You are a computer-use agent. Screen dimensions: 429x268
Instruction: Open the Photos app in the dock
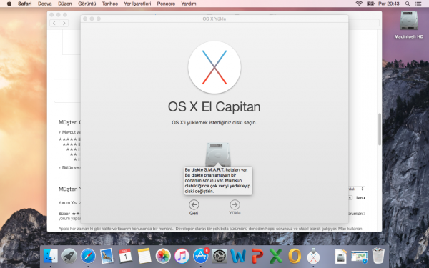[163, 257]
